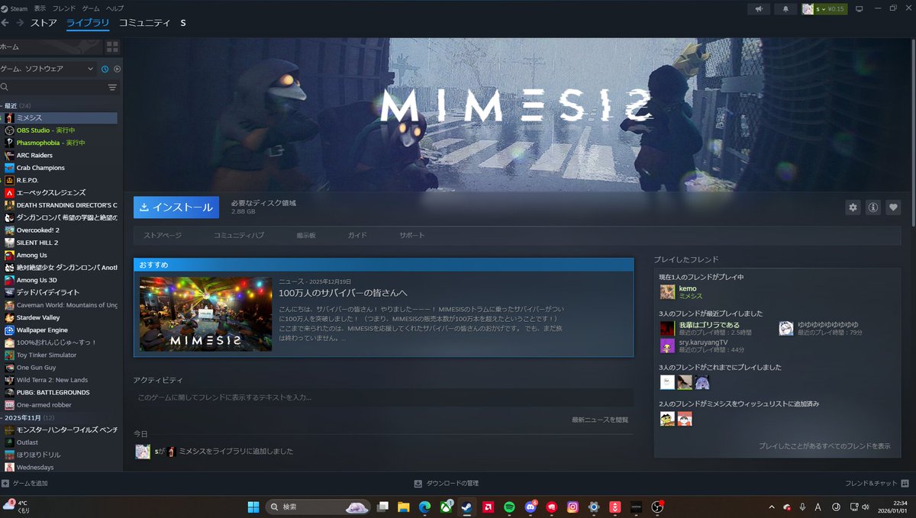Click the blue Install button
Viewport: 916px width, 518px height.
pyautogui.click(x=176, y=208)
